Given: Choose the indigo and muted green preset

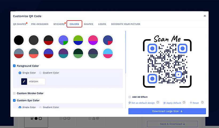Looking at the screenshot, I should [x=93, y=53].
